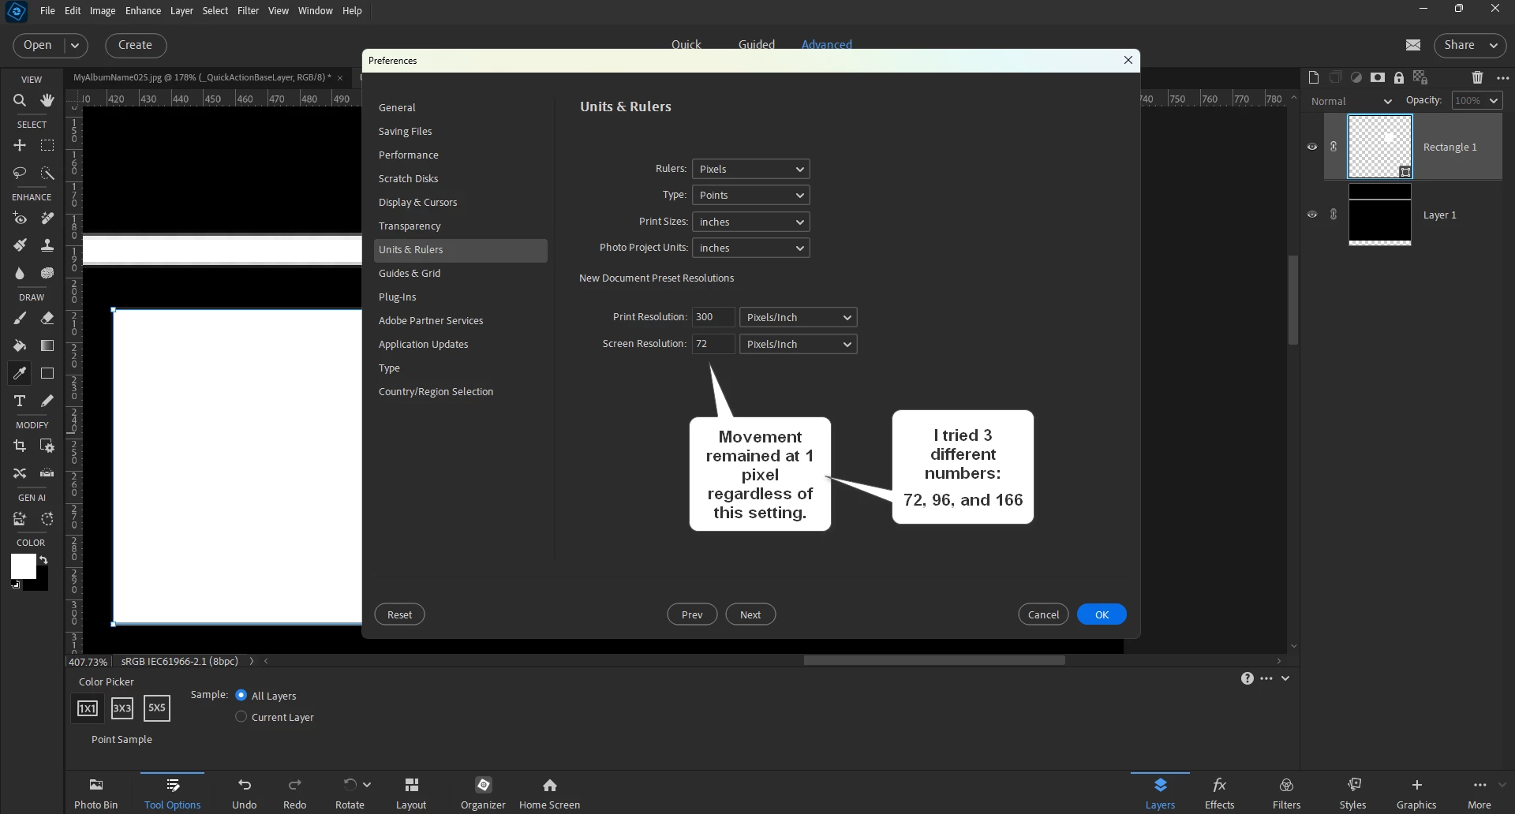
Task: Select the Spot Healing Brush tool
Action: coord(47,218)
